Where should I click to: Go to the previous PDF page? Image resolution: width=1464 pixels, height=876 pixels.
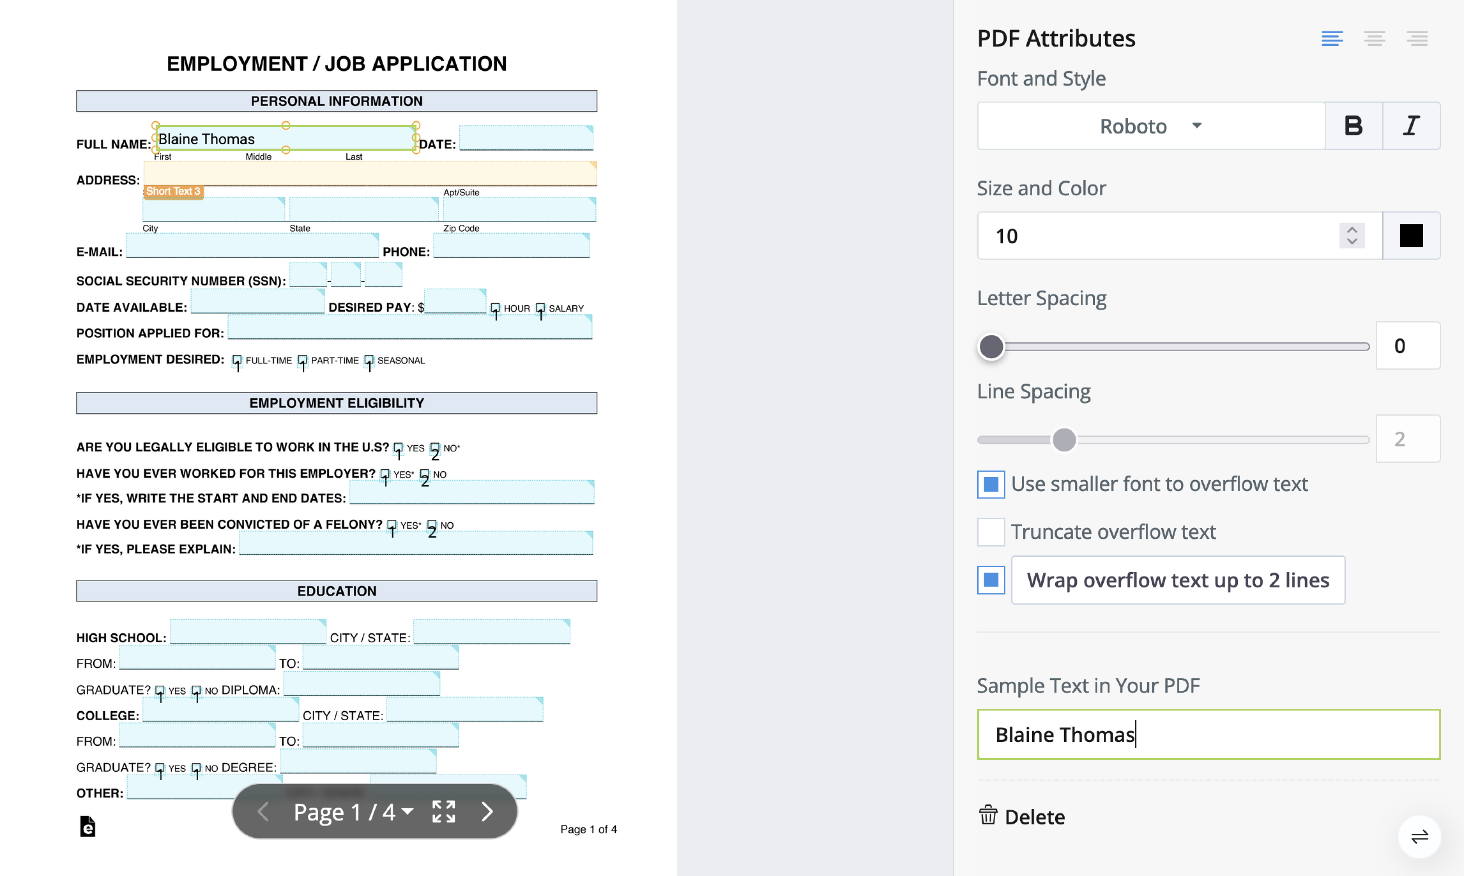click(264, 812)
